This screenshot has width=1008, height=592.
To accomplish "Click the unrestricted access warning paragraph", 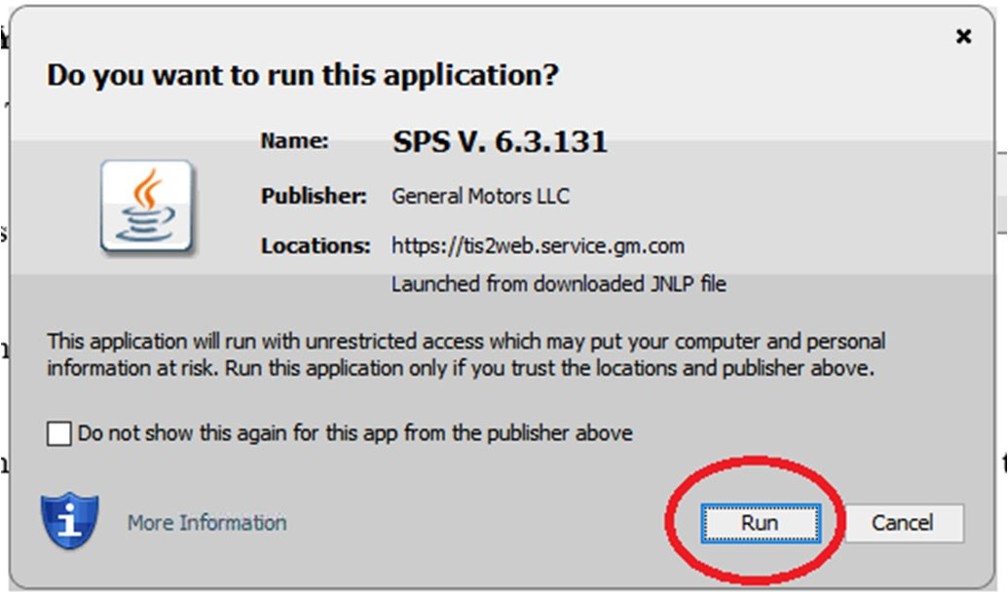I will [467, 354].
